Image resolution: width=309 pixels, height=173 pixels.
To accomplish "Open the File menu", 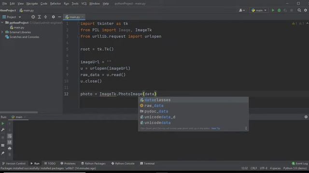I will [x=4, y=3].
